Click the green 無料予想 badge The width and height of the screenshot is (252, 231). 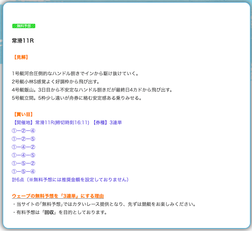coord(24,26)
